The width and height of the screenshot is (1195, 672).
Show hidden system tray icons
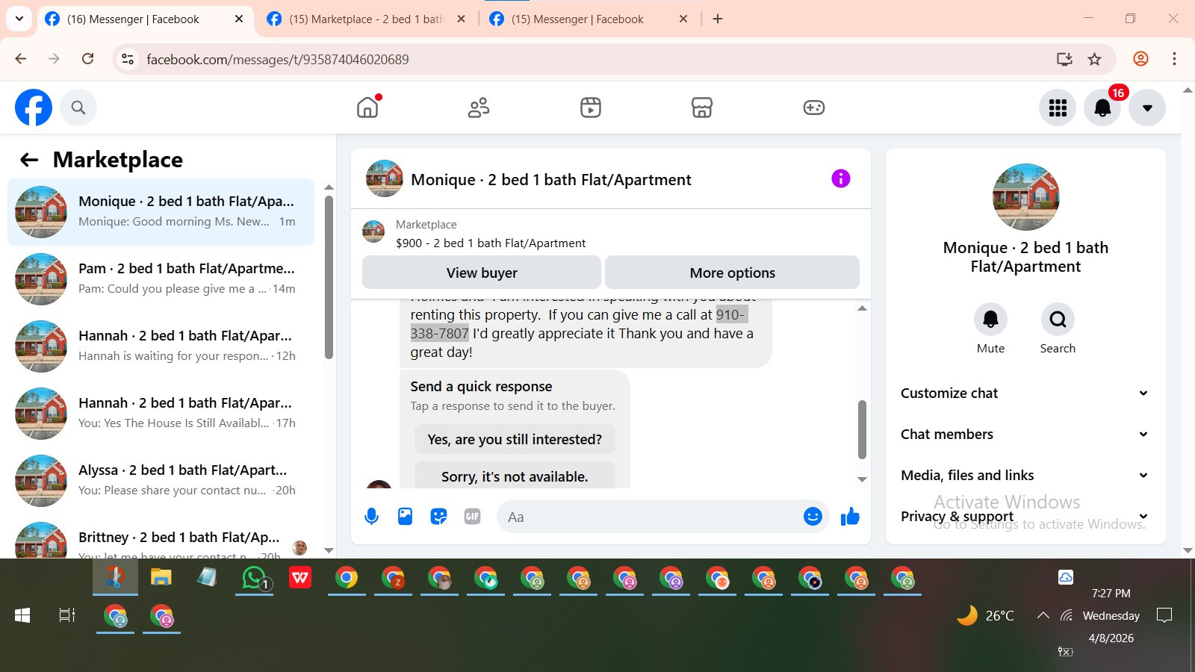coord(1043,615)
